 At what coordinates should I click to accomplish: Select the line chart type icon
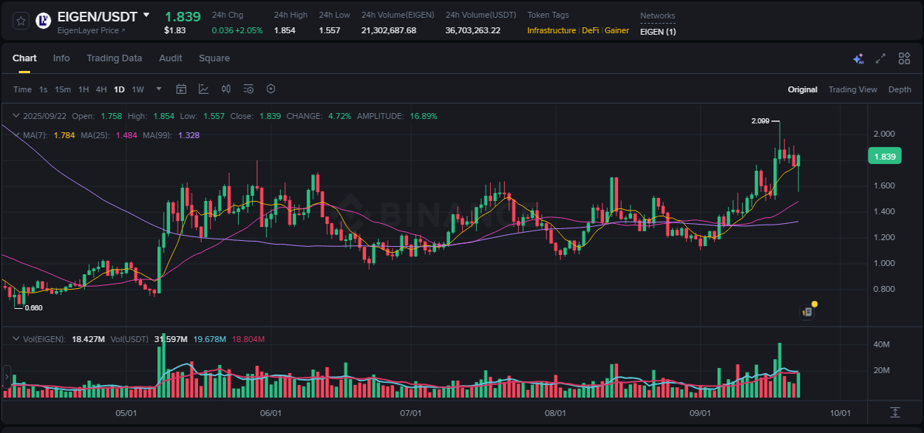pyautogui.click(x=203, y=89)
